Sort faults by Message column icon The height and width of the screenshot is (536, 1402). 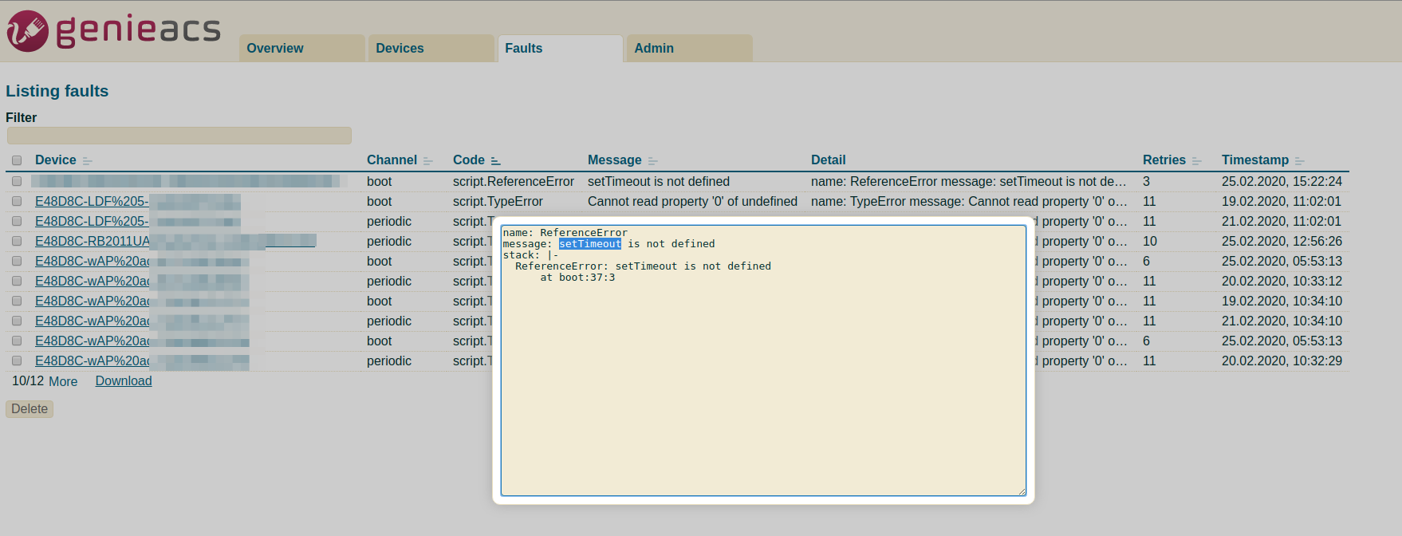[653, 161]
